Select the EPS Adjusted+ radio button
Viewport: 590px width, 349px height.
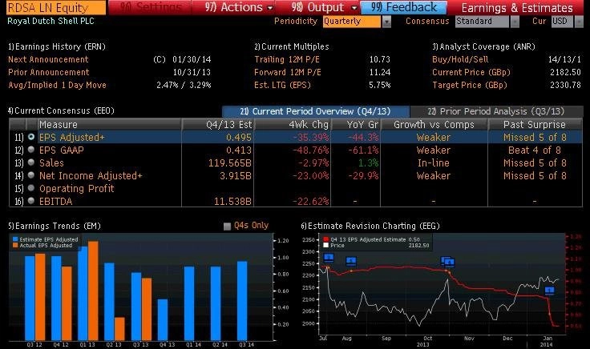[x=31, y=137]
